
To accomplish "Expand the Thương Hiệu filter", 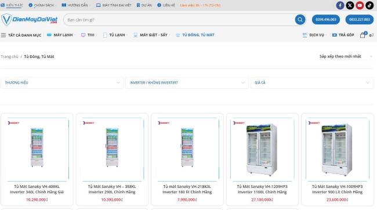I will [62, 83].
